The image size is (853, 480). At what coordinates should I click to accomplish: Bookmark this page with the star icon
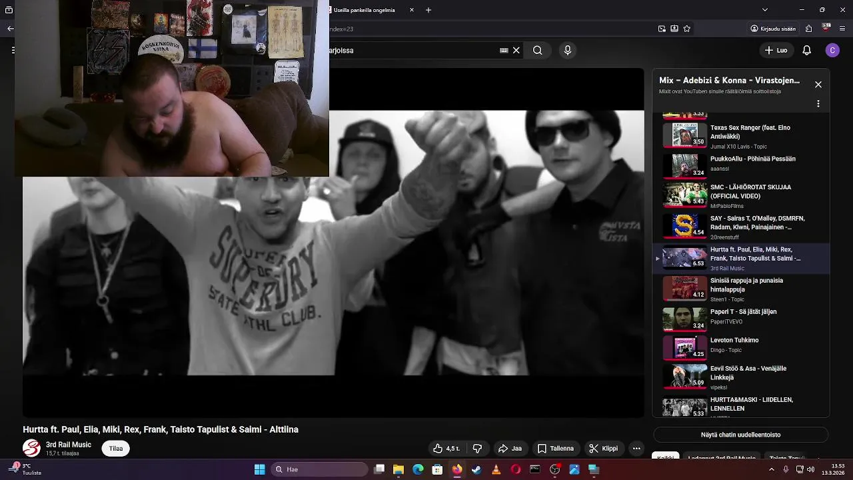687,29
